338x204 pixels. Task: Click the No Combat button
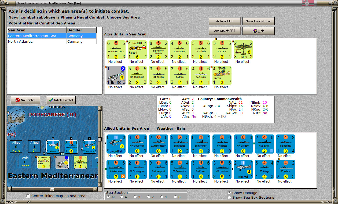[25, 100]
